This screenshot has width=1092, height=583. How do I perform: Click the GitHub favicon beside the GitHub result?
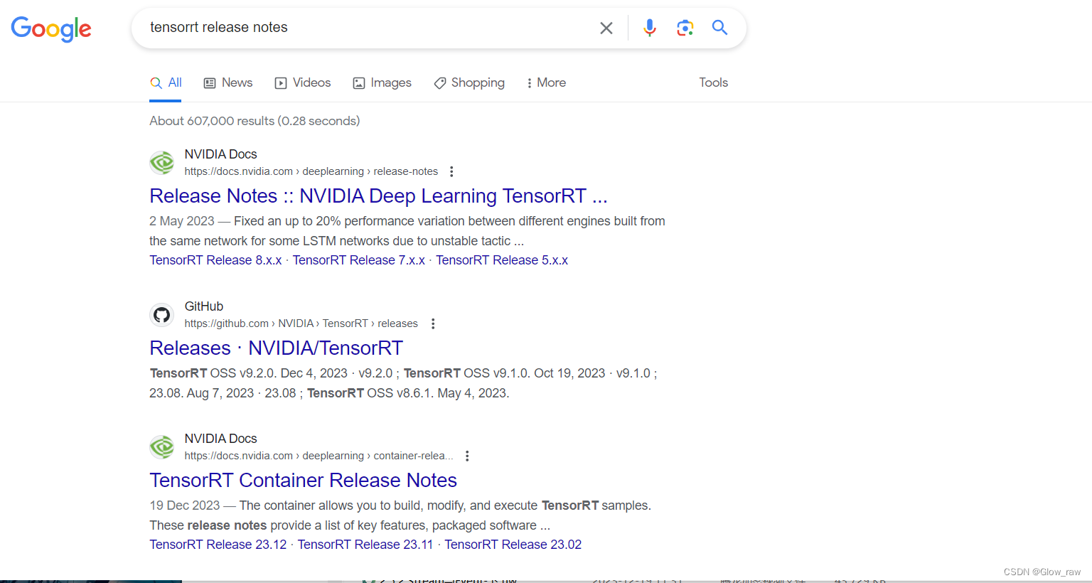point(161,314)
